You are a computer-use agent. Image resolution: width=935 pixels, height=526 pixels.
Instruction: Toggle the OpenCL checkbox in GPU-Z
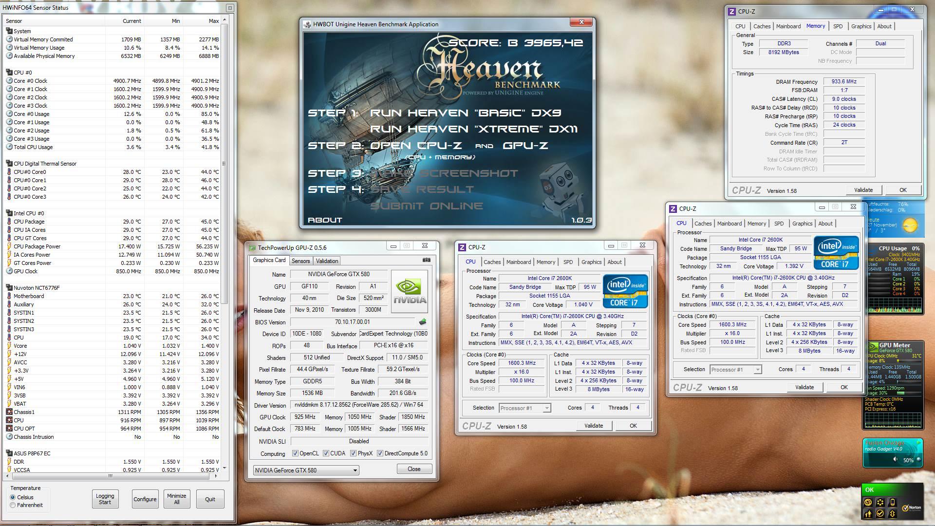tap(295, 453)
